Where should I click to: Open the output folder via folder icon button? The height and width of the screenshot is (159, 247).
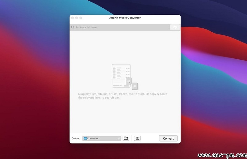(126, 138)
